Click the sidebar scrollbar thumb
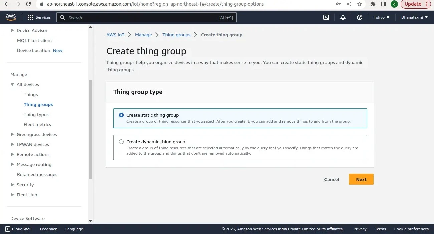Screen dimensions: 434x234 90,130
